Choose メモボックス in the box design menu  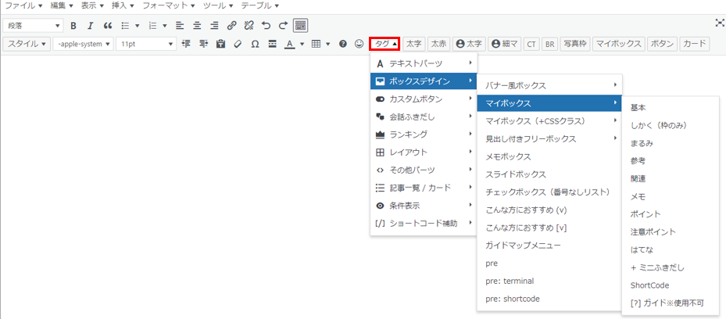point(510,156)
